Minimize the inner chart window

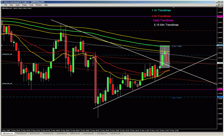coord(217,5)
